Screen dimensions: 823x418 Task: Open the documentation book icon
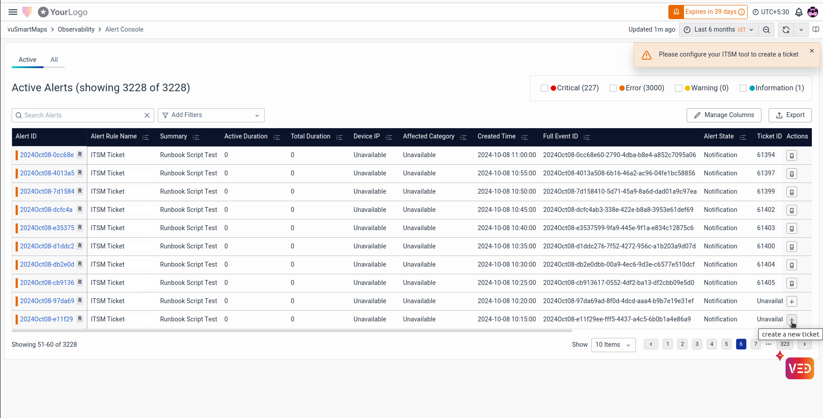(815, 29)
